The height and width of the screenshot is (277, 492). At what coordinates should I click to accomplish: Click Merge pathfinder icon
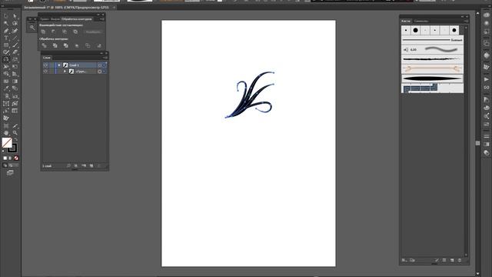click(x=65, y=45)
